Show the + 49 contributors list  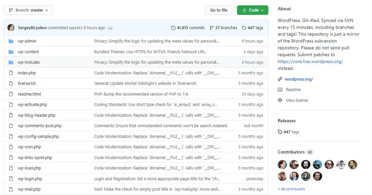click(x=291, y=189)
